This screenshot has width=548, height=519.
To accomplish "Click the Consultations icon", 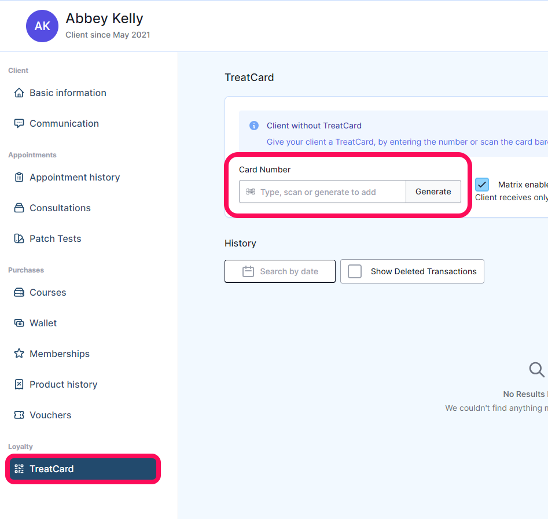I will pos(19,208).
